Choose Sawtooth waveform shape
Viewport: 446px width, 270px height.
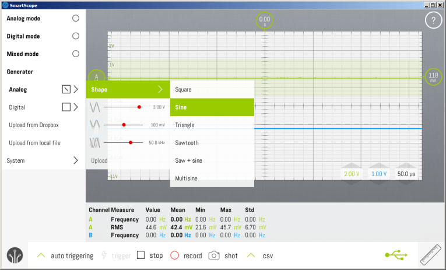tap(212, 143)
